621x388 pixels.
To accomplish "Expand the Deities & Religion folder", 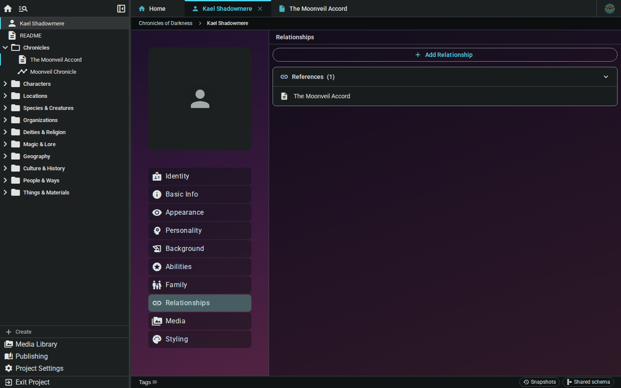I will coord(5,132).
